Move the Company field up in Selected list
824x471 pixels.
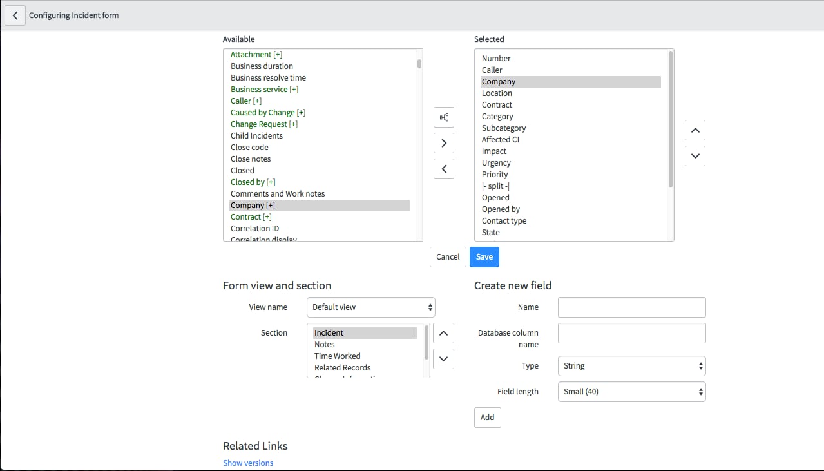(x=695, y=130)
